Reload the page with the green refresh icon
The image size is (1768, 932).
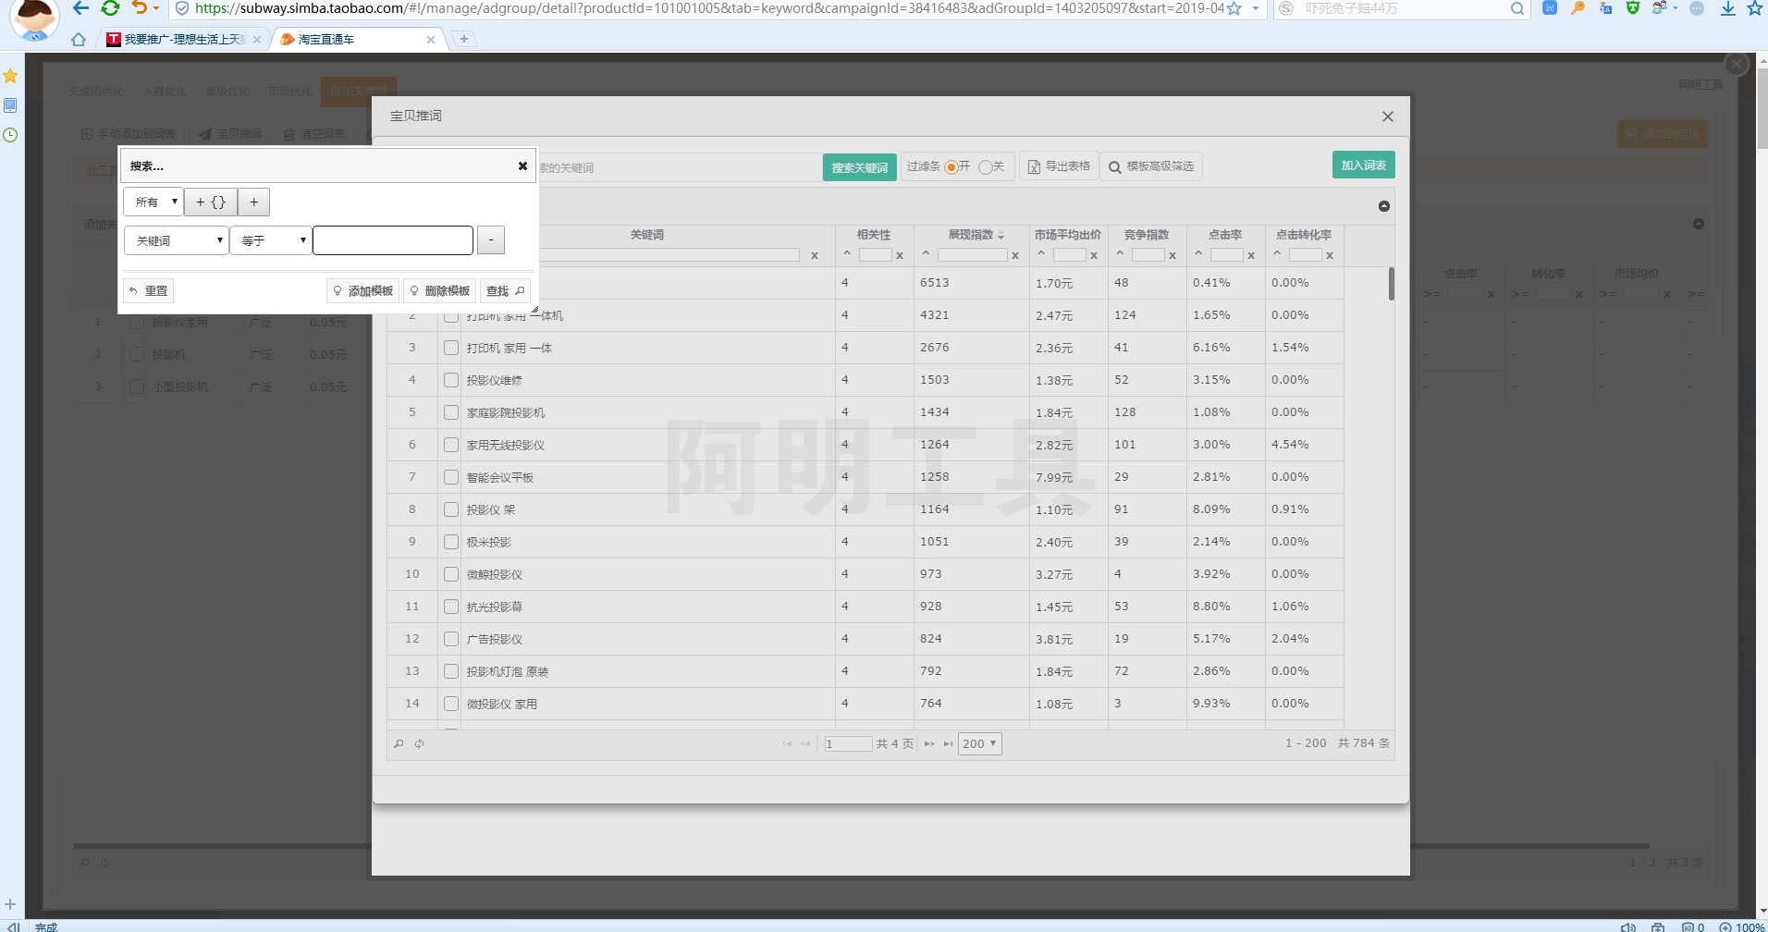click(110, 8)
